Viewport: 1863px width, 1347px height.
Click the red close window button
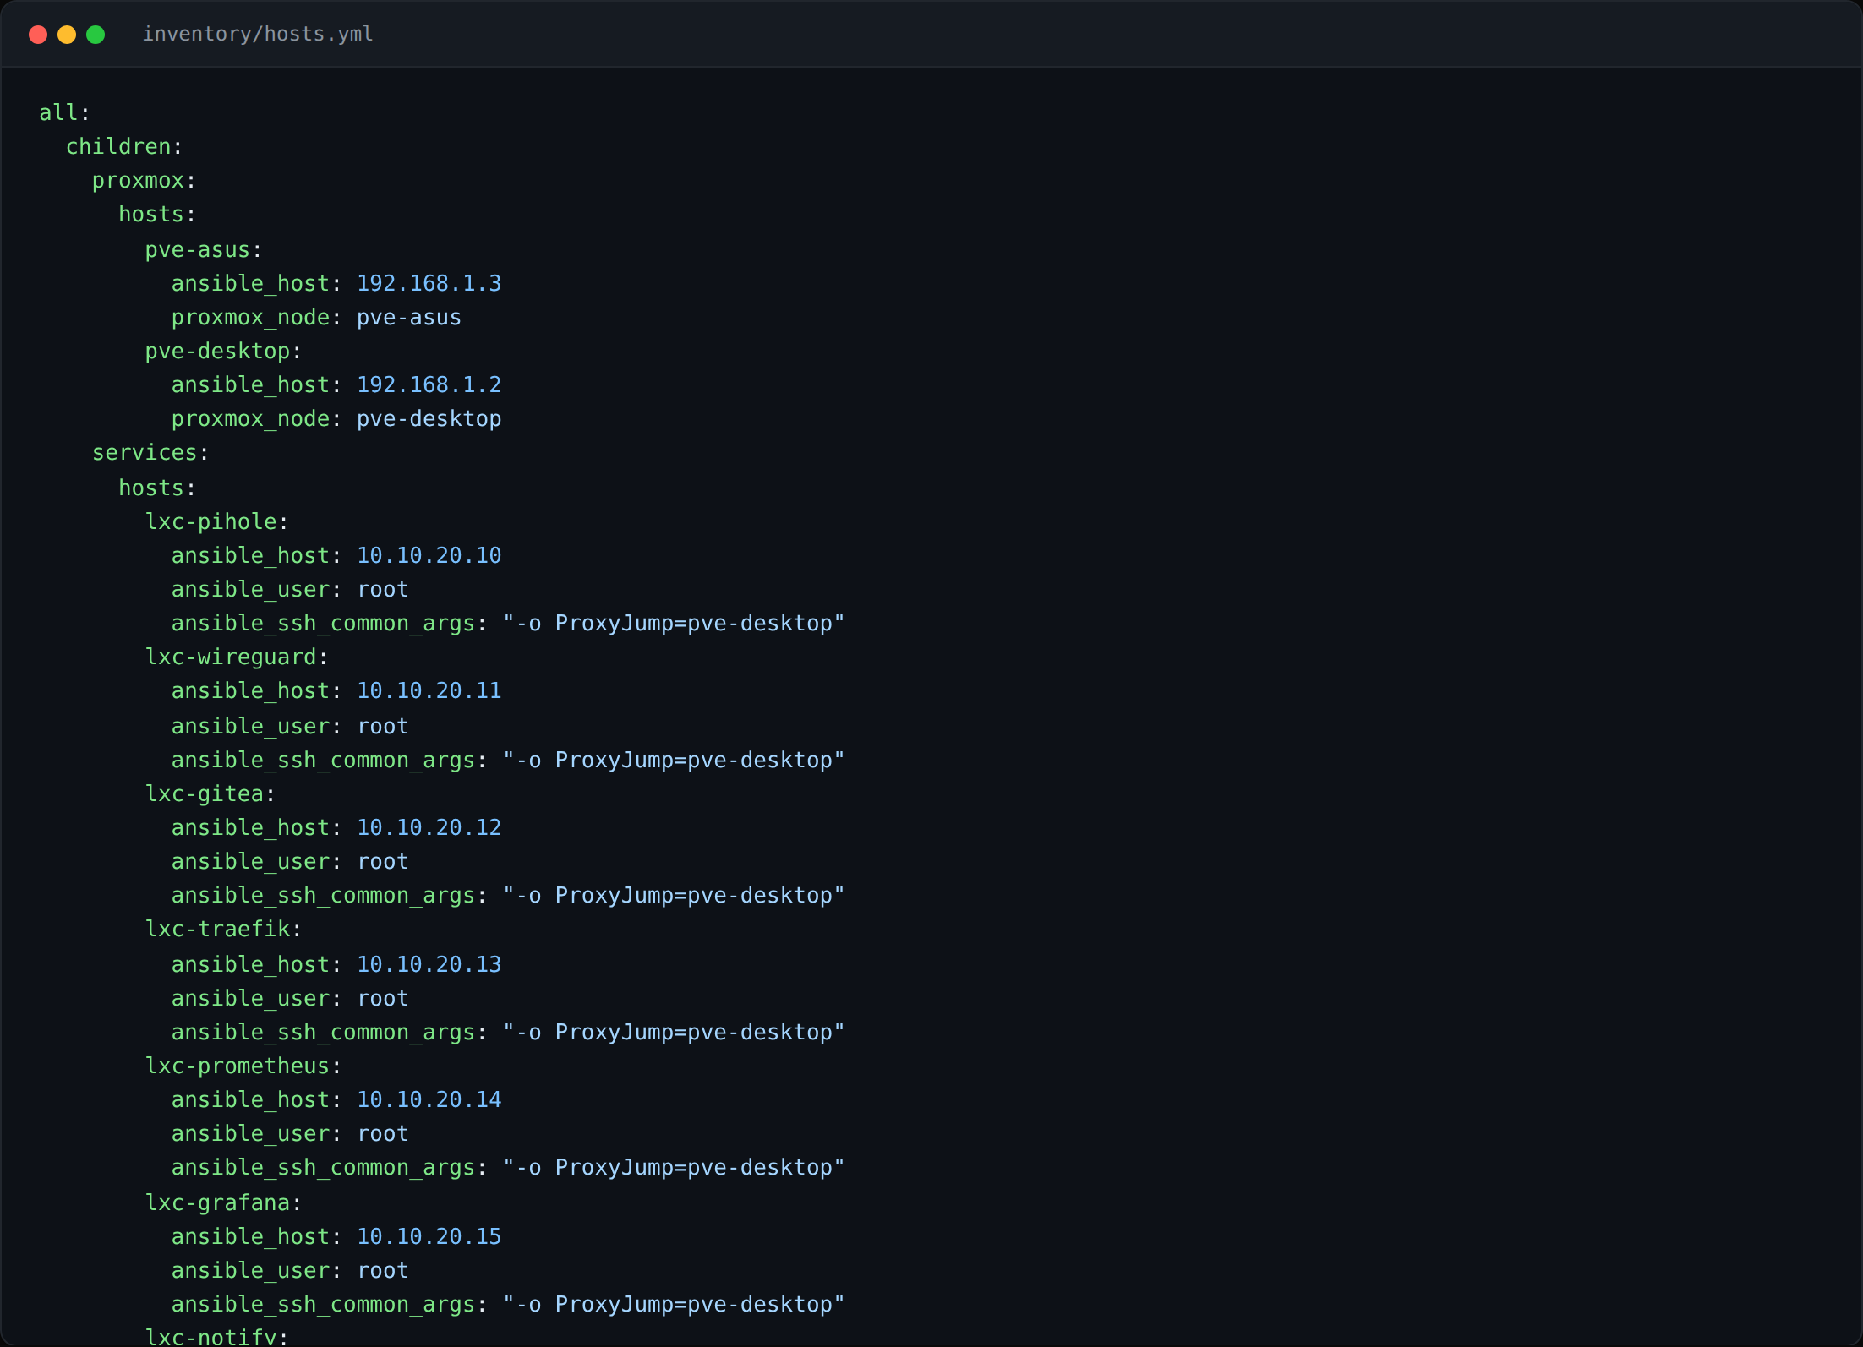tap(38, 35)
